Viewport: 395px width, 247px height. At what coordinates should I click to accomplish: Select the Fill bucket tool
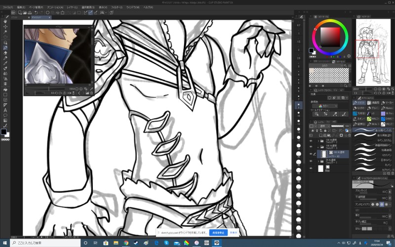5,89
